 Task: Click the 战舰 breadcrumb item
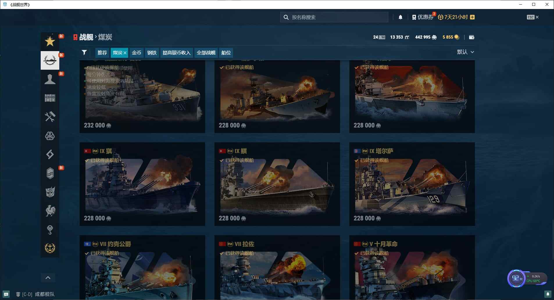[85, 37]
